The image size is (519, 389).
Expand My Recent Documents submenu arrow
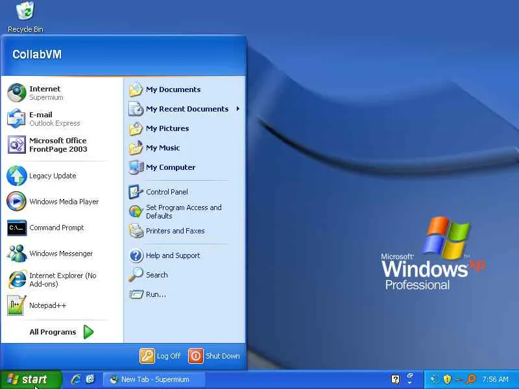(237, 109)
